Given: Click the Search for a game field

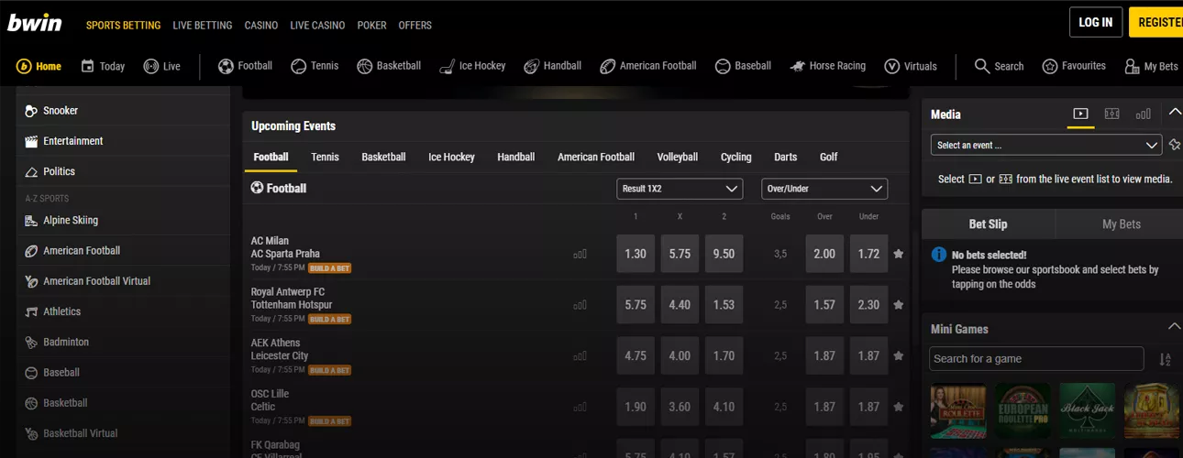Looking at the screenshot, I should [x=1036, y=359].
